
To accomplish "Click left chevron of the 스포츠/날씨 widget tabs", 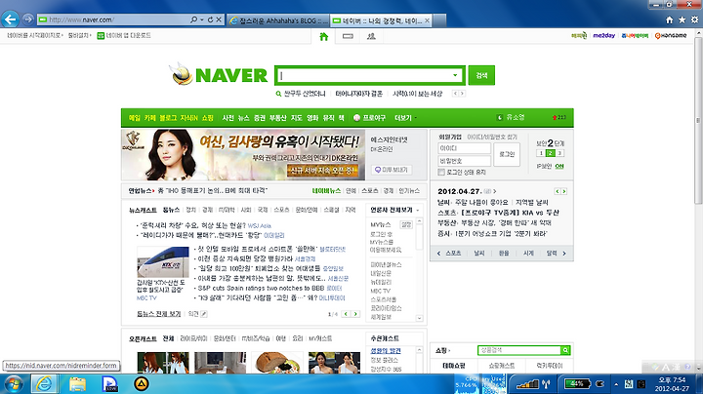I will point(438,254).
